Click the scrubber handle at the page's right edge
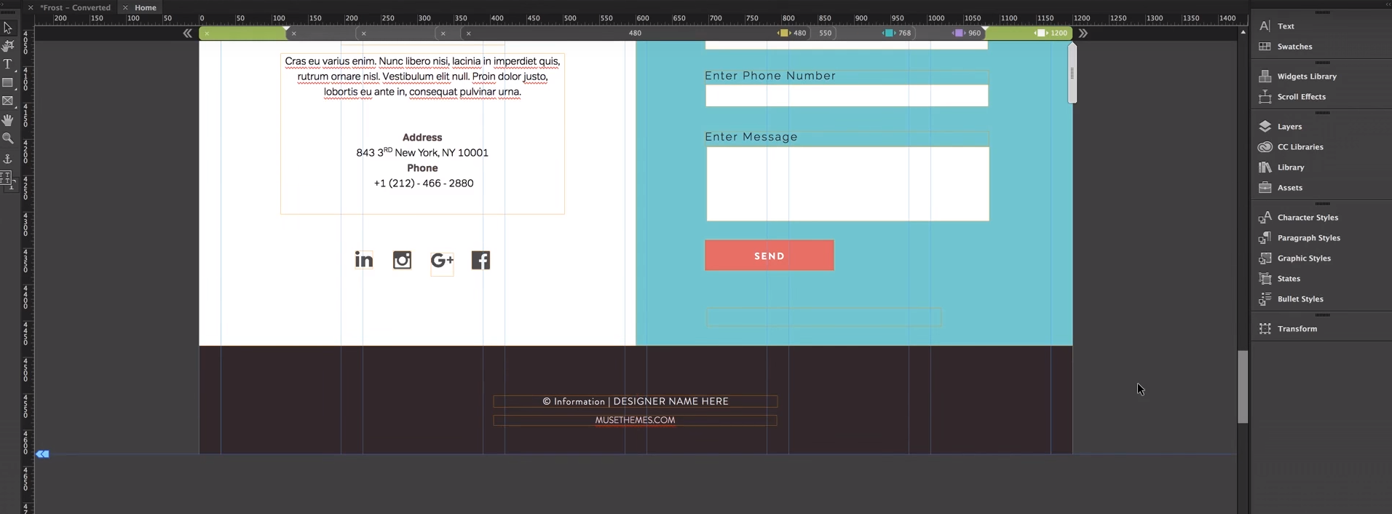 [x=1072, y=74]
